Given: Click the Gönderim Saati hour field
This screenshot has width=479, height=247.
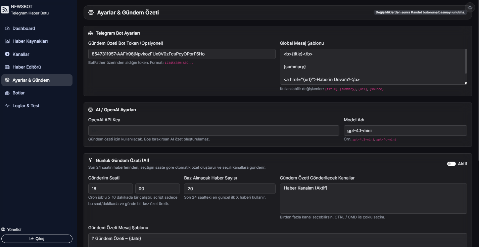Looking at the screenshot, I should pyautogui.click(x=110, y=189).
